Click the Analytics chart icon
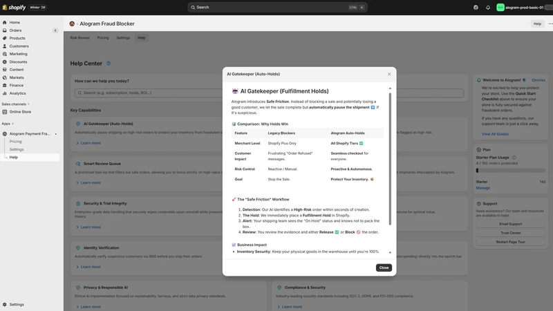Screen dimensions: 553x311 (5, 93)
